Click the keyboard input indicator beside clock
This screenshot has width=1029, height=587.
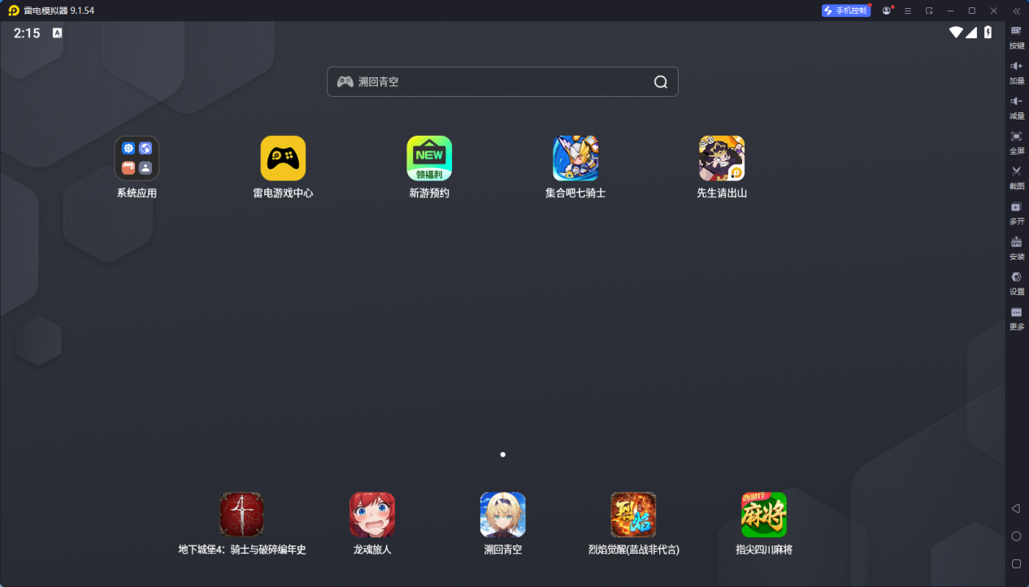pyautogui.click(x=57, y=33)
